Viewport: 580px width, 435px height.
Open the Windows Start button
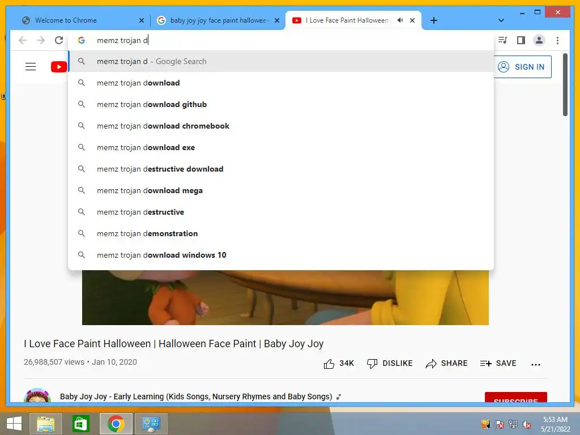[14, 424]
